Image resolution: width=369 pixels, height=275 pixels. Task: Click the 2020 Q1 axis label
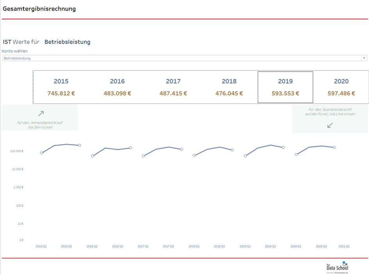(296, 246)
